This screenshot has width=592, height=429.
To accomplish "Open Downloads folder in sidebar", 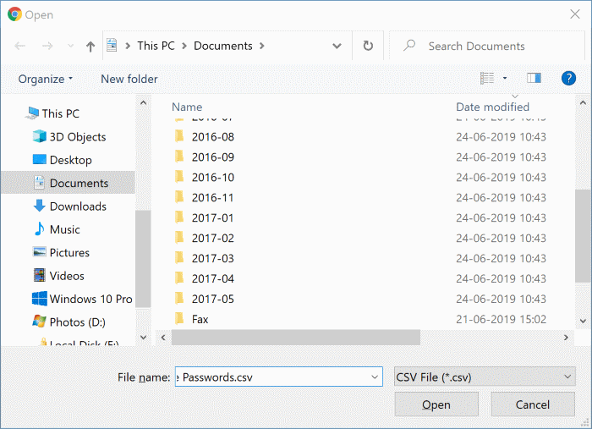I will click(77, 206).
